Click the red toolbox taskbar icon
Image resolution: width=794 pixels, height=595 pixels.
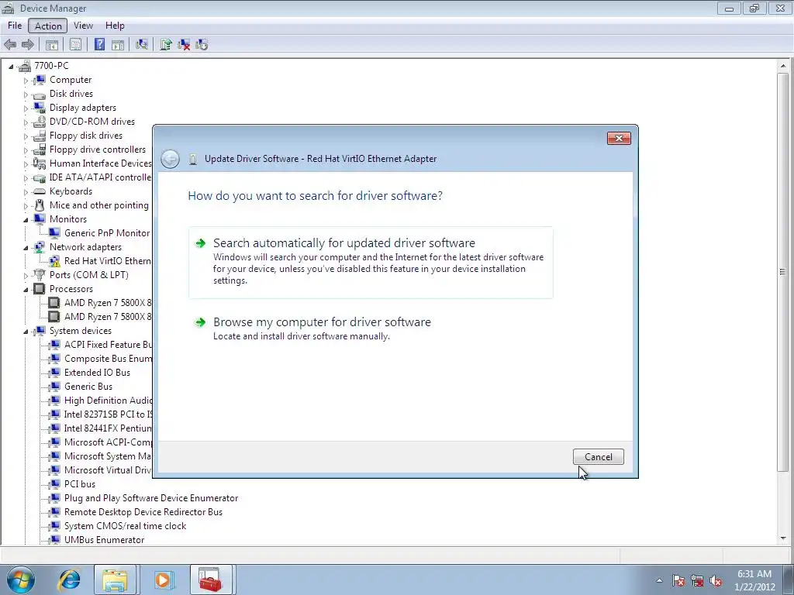[211, 580]
